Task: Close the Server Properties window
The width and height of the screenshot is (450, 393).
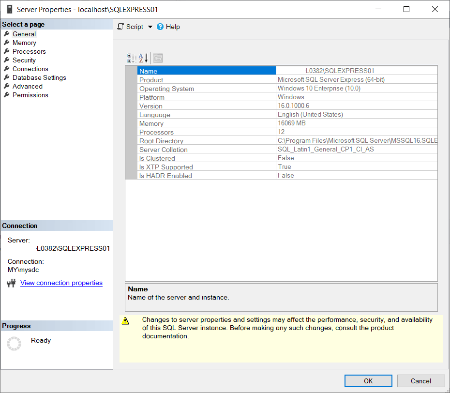Action: (x=435, y=9)
